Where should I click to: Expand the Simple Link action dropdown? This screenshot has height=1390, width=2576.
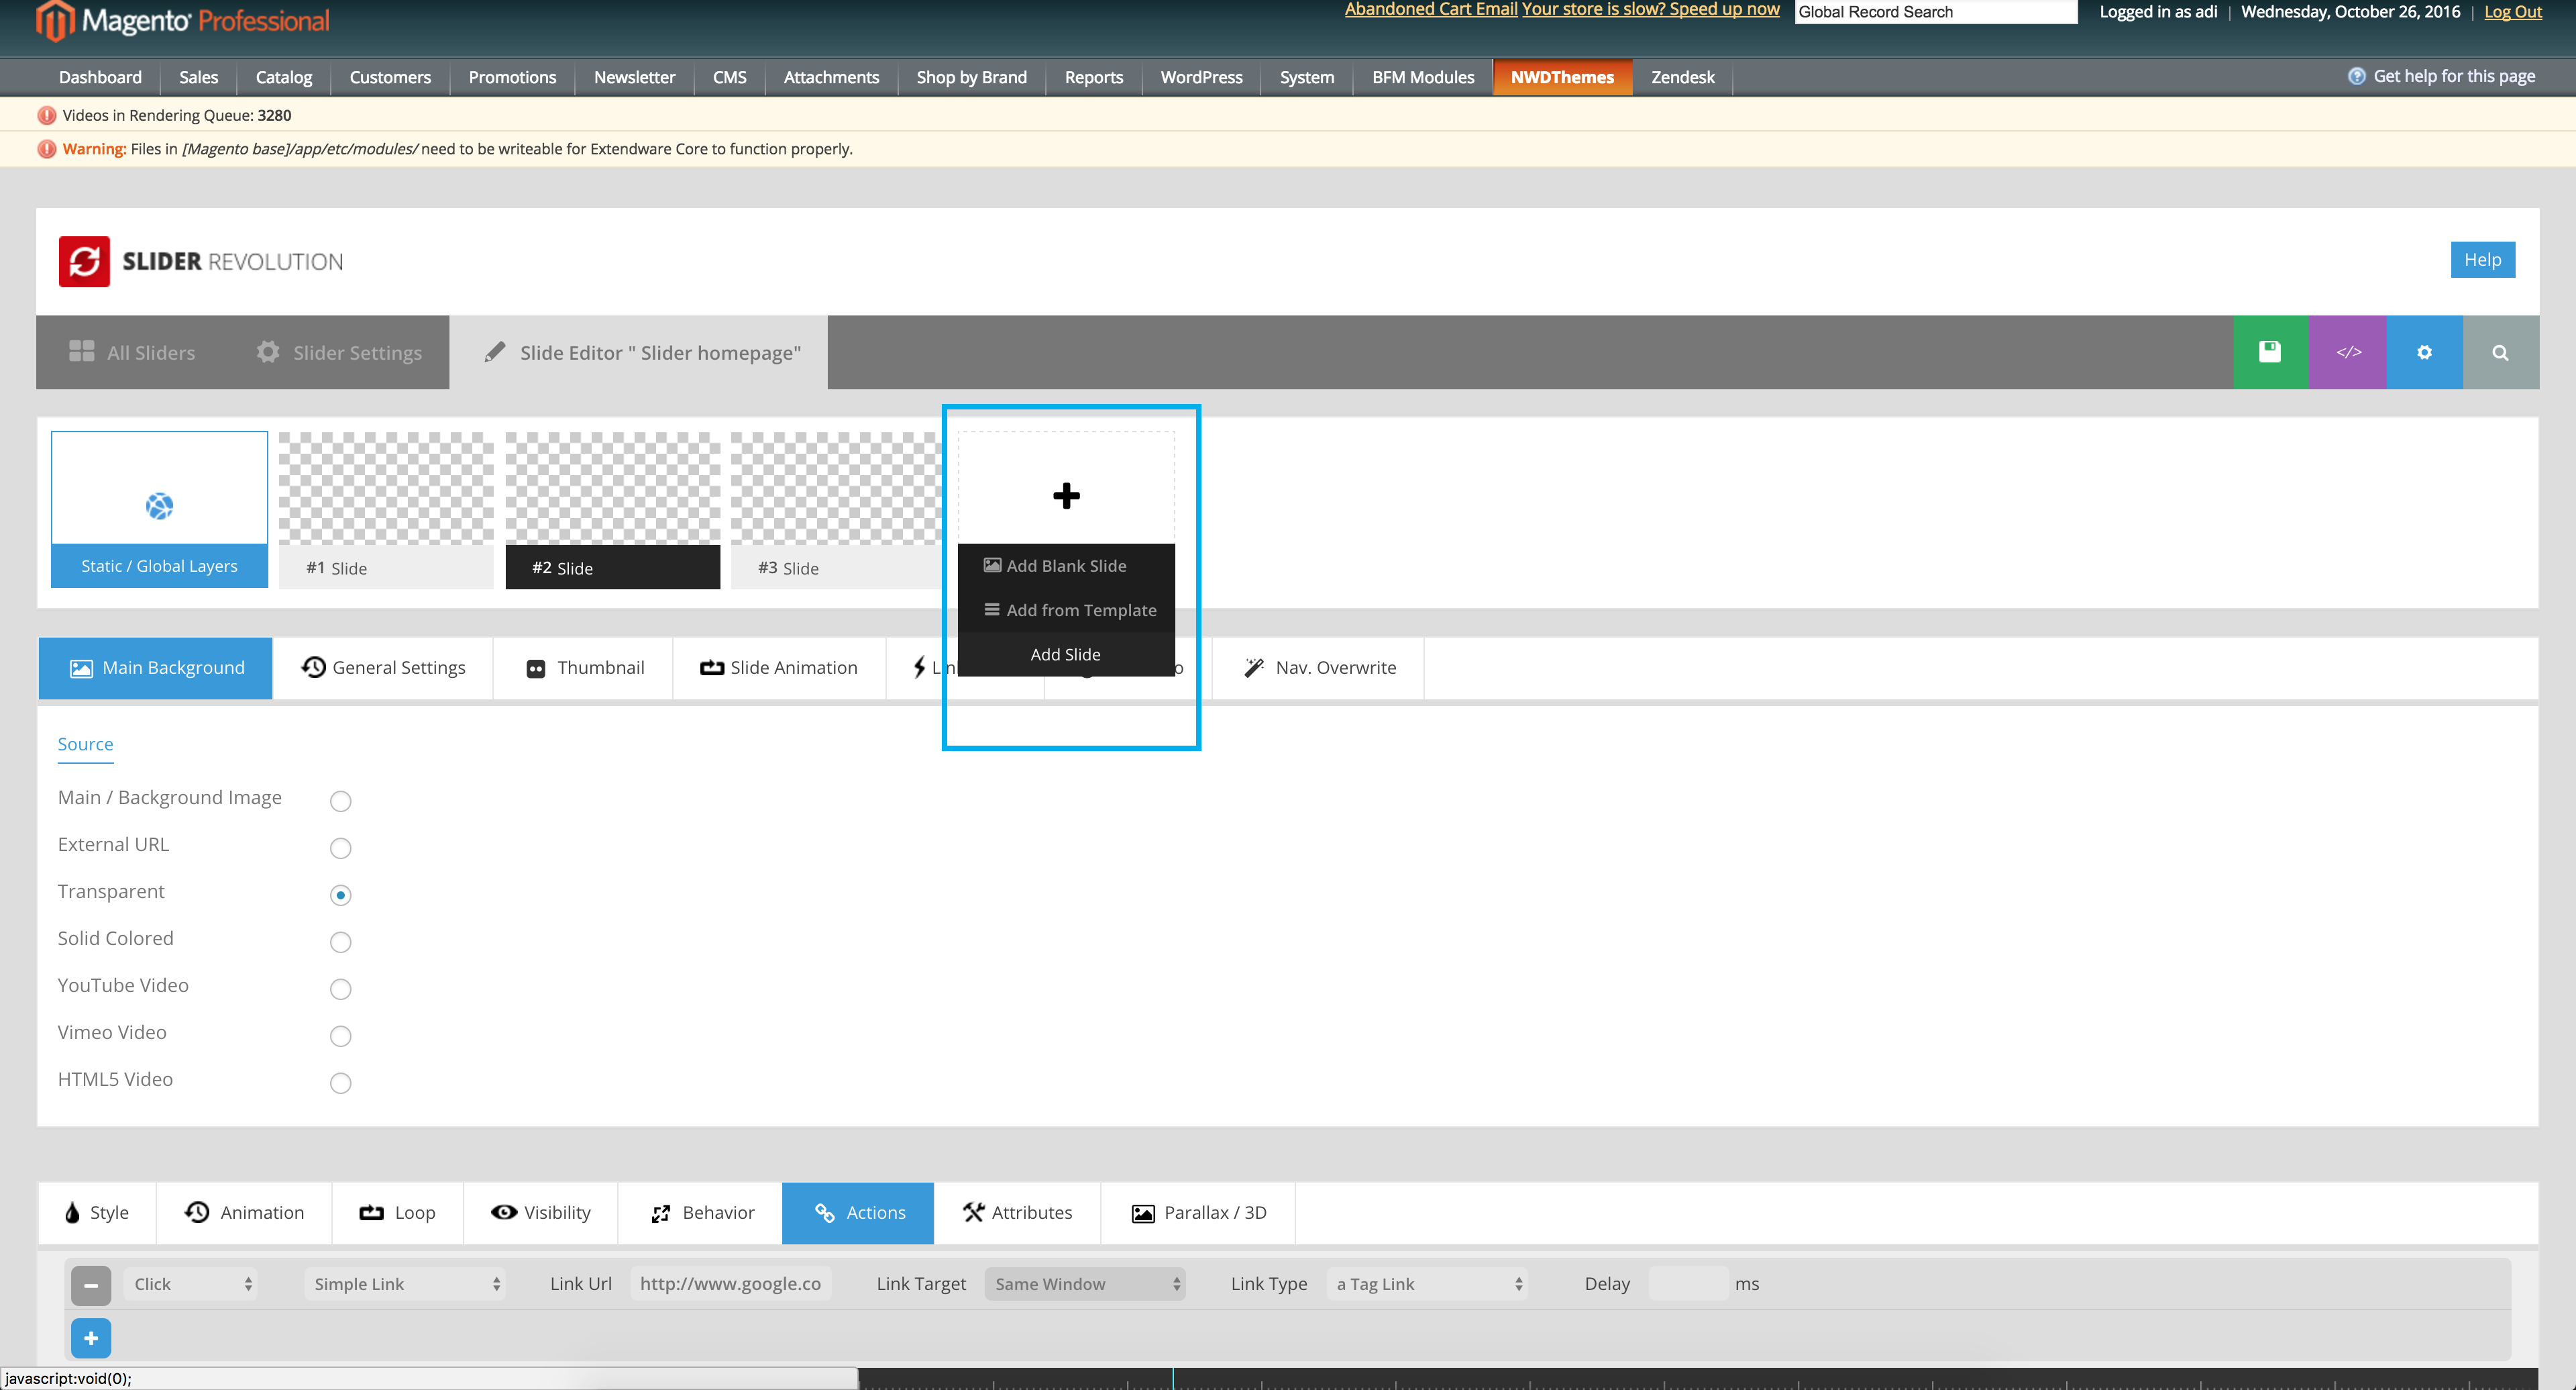405,1284
